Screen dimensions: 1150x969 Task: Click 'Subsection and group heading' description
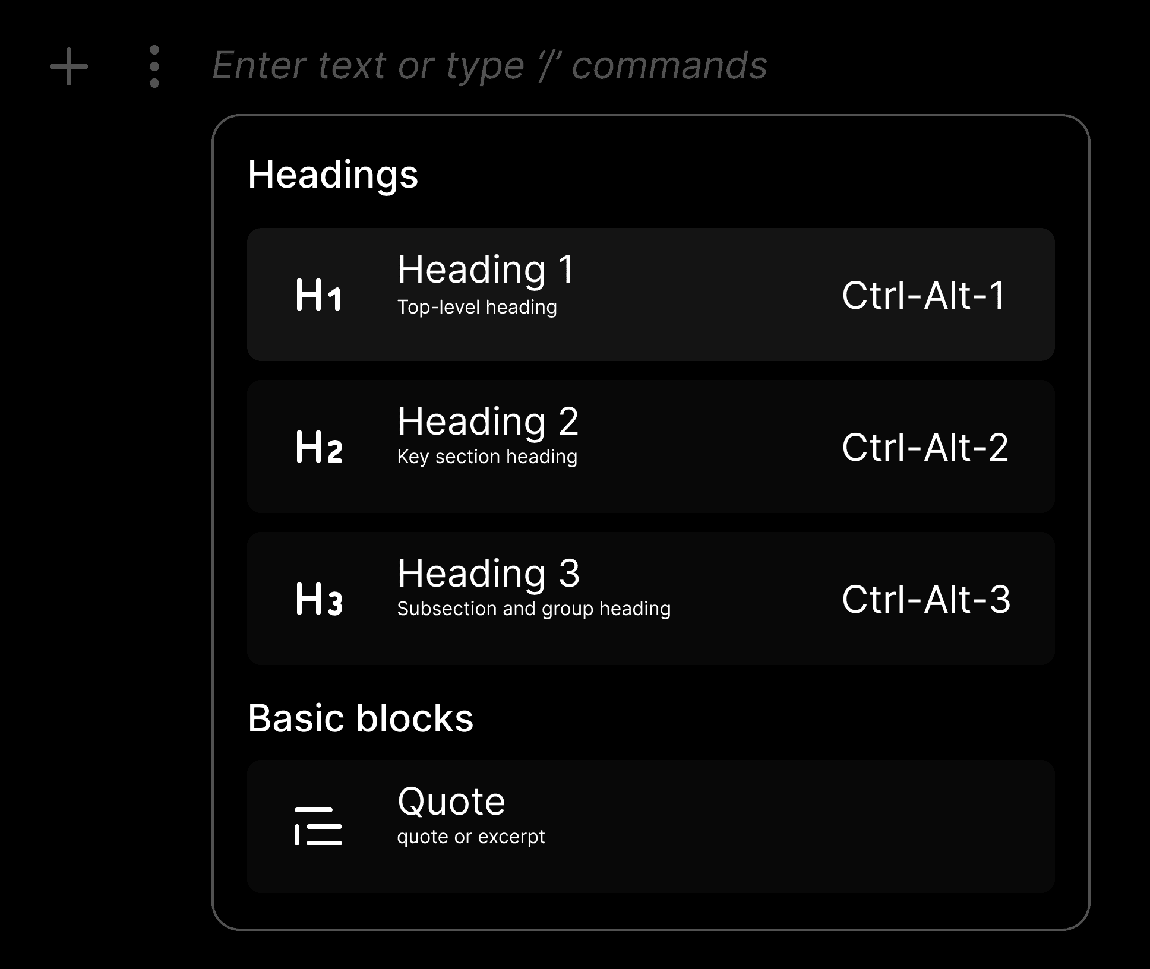533,609
